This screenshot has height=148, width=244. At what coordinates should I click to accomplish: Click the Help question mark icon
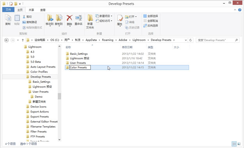tap(240, 10)
